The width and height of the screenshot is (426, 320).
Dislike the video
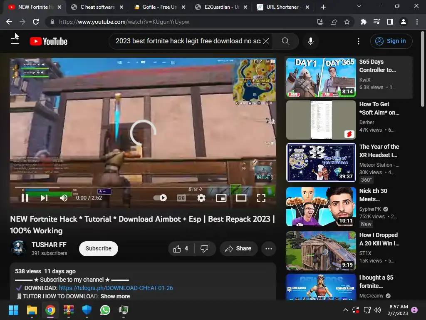click(204, 248)
